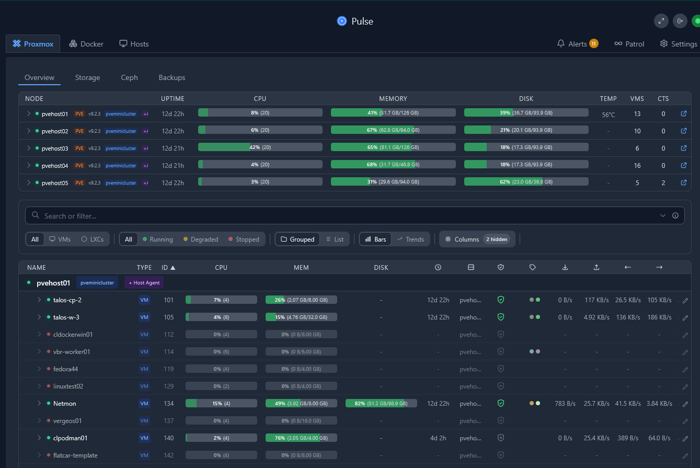
Task: Click Netmon disk 82% usage bar
Action: coord(381,403)
